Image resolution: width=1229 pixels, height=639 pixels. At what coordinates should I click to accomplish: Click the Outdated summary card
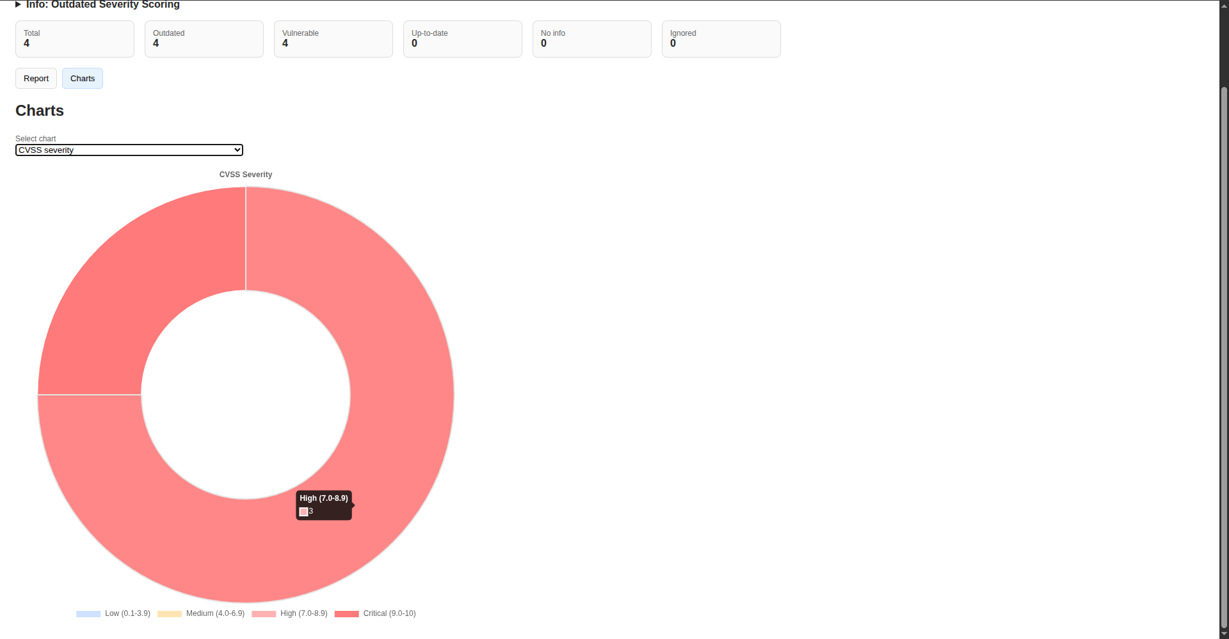click(x=204, y=39)
